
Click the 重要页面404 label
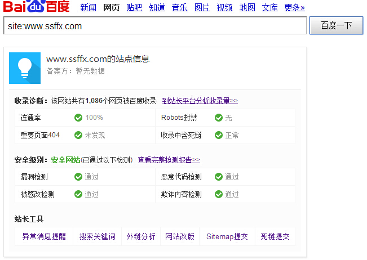tap(40, 135)
